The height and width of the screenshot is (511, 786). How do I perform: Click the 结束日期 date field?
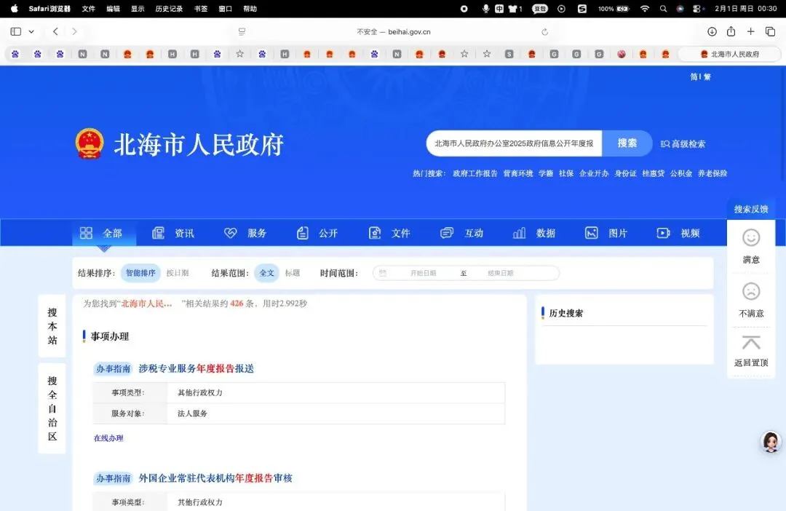point(500,273)
